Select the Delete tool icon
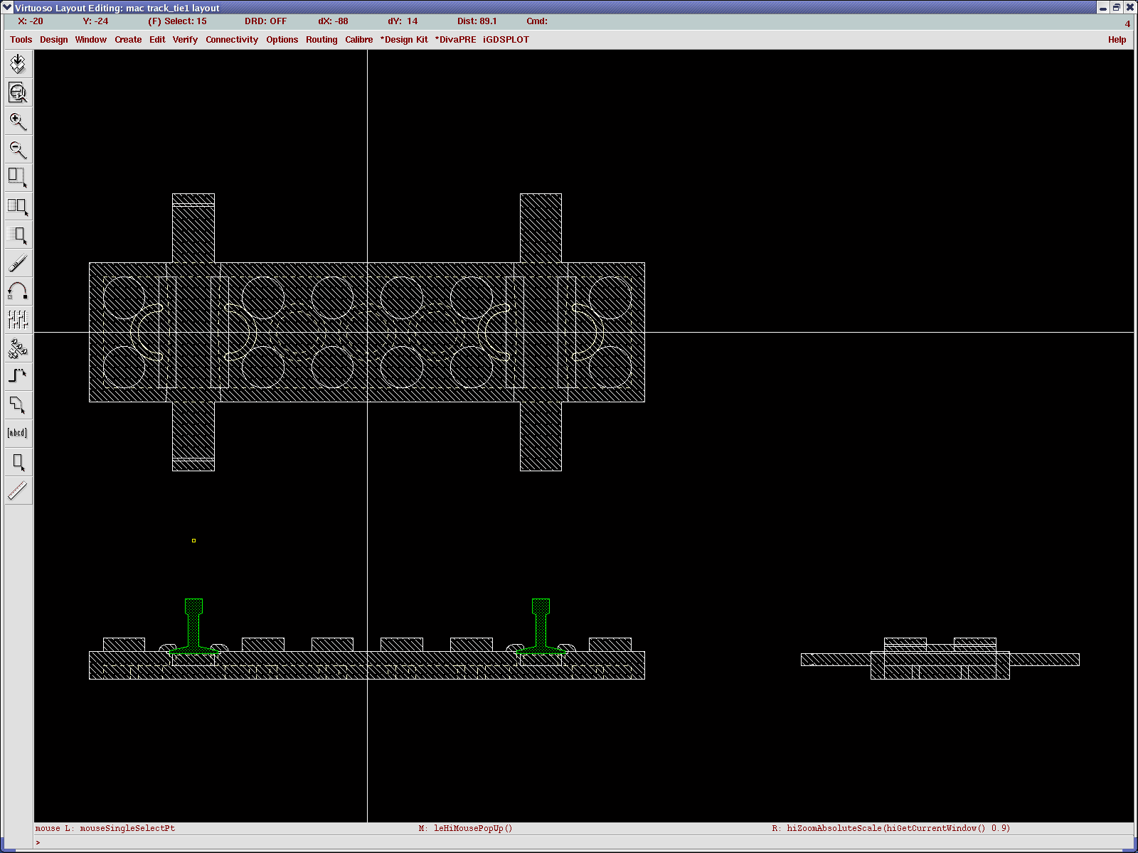 18,263
